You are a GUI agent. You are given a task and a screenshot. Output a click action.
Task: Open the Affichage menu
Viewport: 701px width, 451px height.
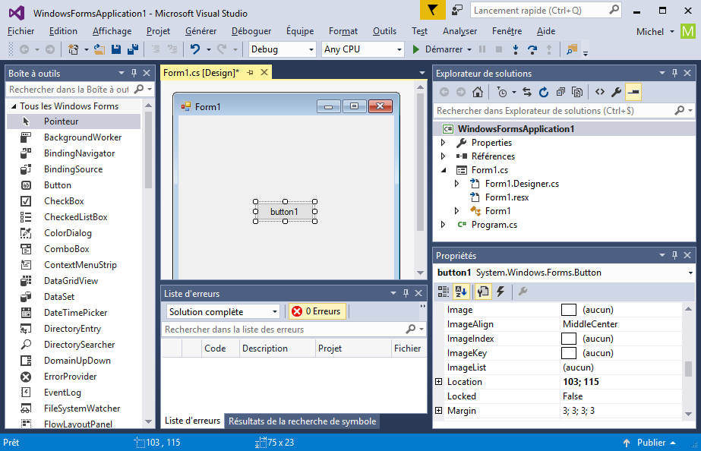[112, 31]
